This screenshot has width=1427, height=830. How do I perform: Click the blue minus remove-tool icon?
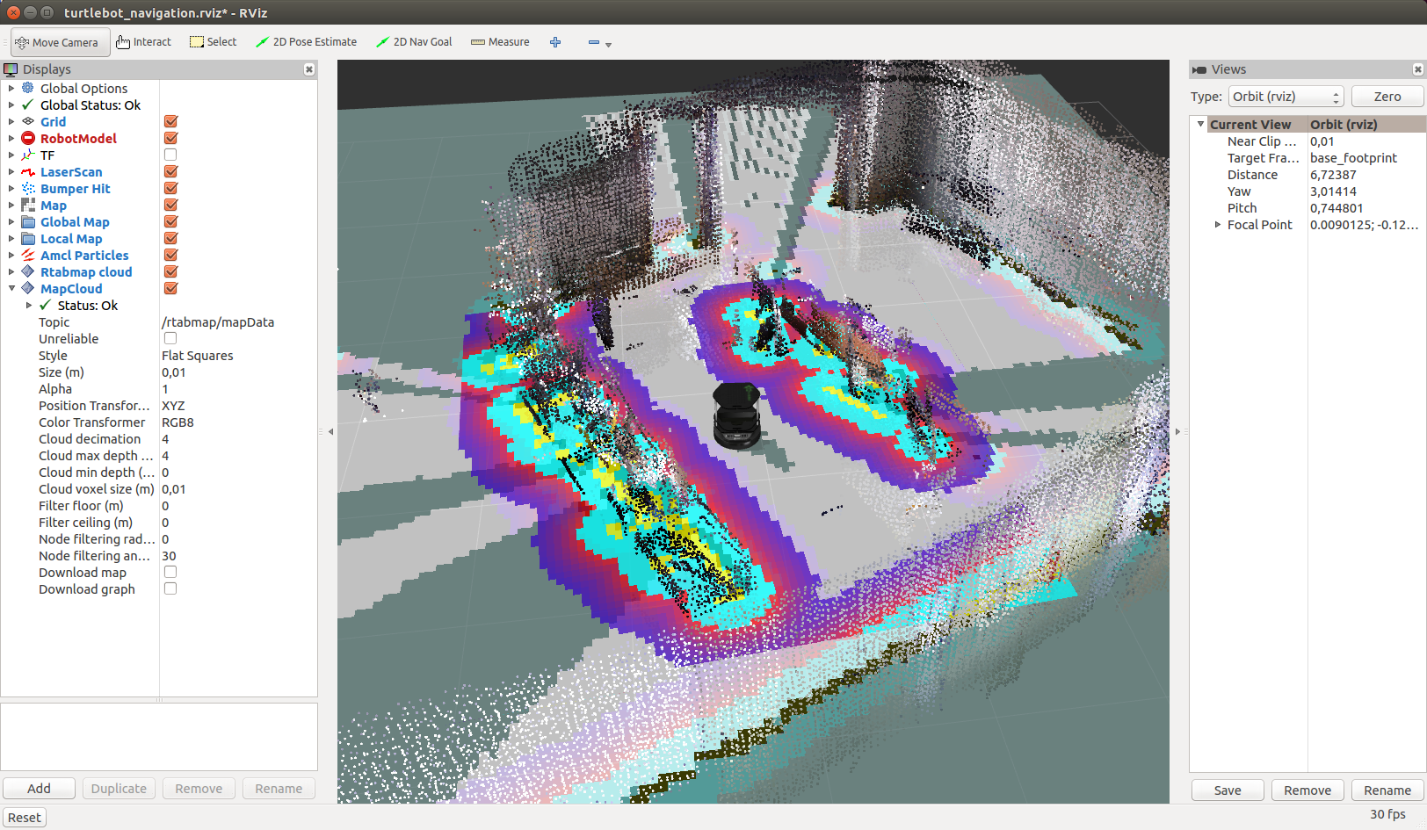tap(594, 42)
